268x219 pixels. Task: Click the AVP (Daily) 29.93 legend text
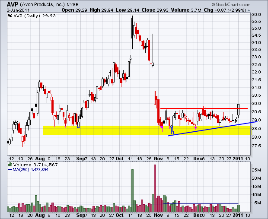click(x=34, y=16)
